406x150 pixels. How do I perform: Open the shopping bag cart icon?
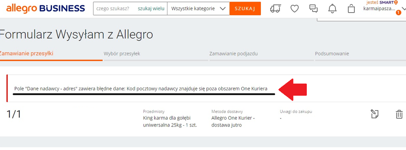tap(351, 9)
